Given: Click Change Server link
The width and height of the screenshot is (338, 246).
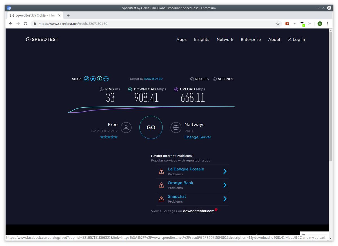Looking at the screenshot, I should (198, 137).
